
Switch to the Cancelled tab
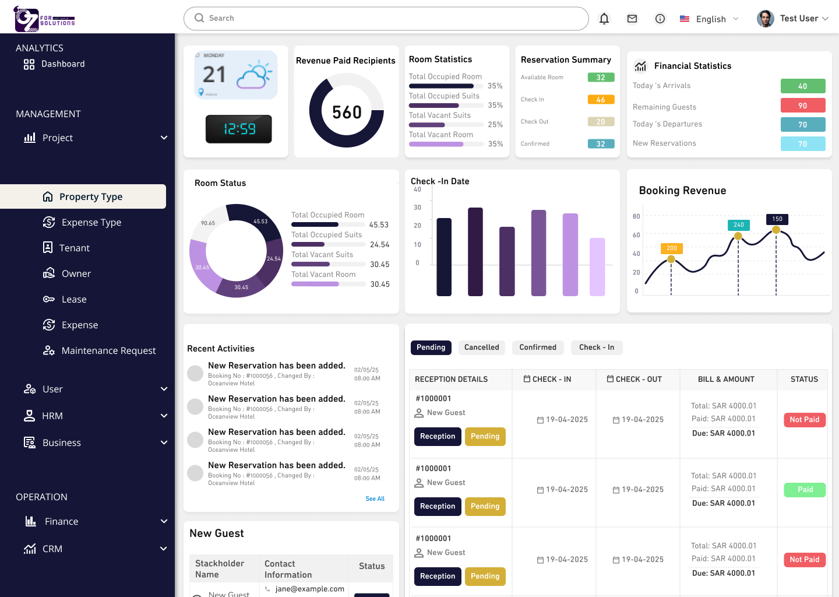(x=481, y=347)
